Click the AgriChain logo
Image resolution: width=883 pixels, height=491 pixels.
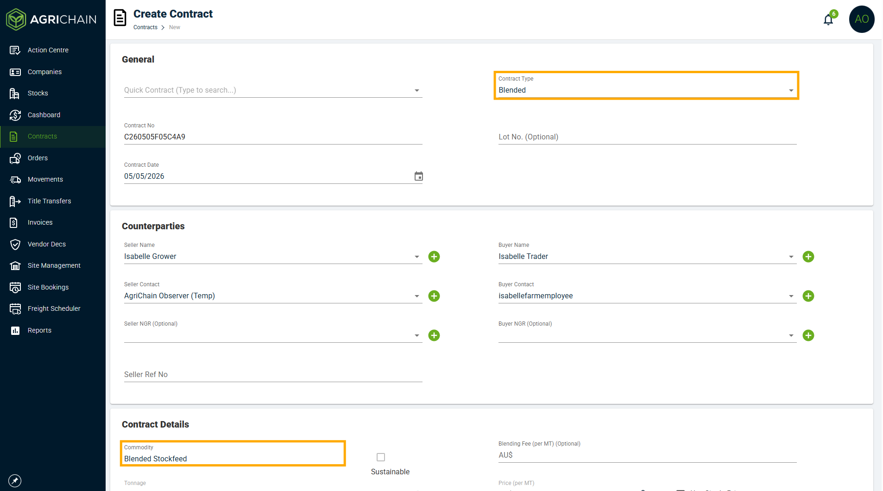(51, 19)
